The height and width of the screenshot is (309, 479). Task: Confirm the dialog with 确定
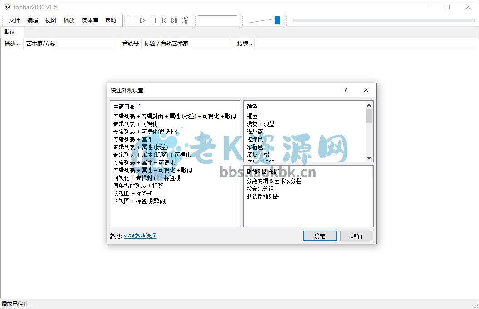(x=320, y=236)
